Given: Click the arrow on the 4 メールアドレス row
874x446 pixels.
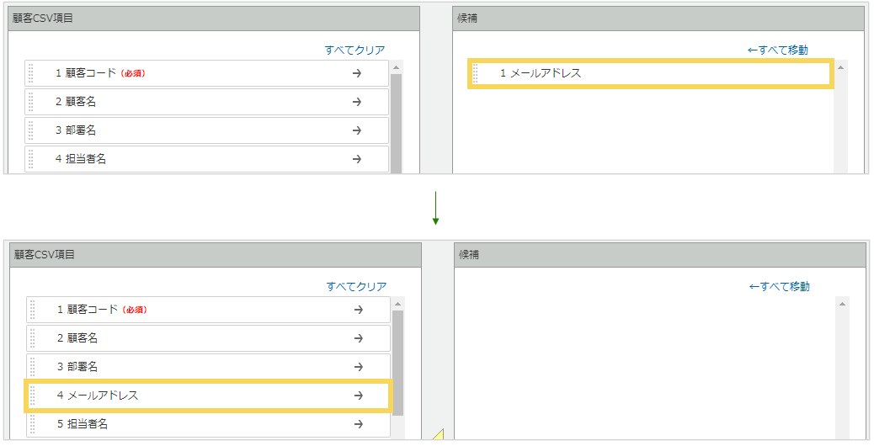Looking at the screenshot, I should tap(358, 396).
